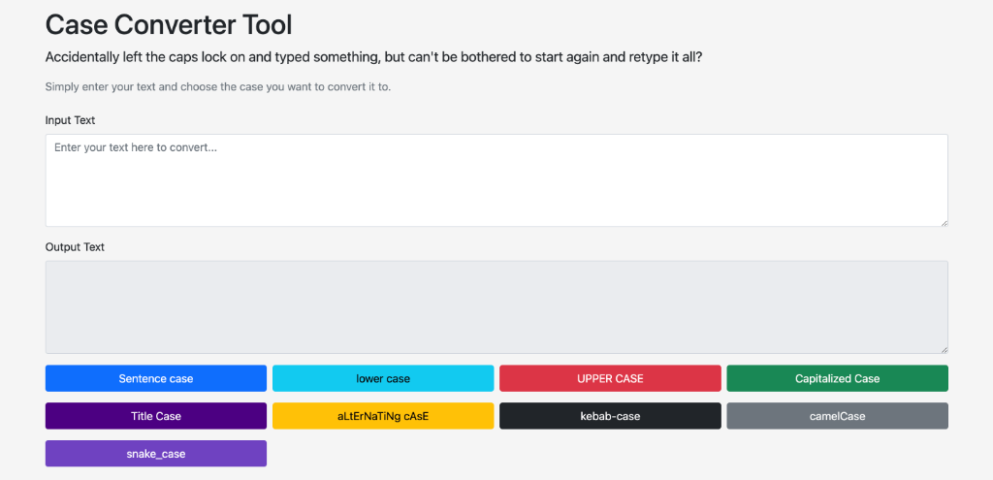Click the "Simply enter your text" instruction line
Image resolution: width=993 pixels, height=480 pixels.
(218, 87)
